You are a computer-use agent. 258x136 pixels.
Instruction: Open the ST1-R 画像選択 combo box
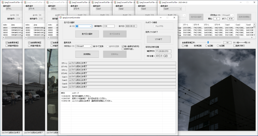pos(37,9)
